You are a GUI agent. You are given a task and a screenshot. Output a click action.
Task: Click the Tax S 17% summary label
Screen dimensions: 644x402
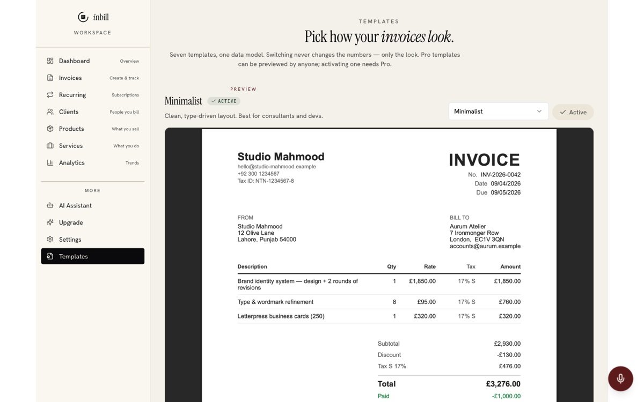click(392, 366)
